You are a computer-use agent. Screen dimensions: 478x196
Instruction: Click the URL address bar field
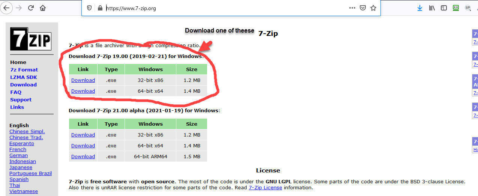click(x=225, y=8)
